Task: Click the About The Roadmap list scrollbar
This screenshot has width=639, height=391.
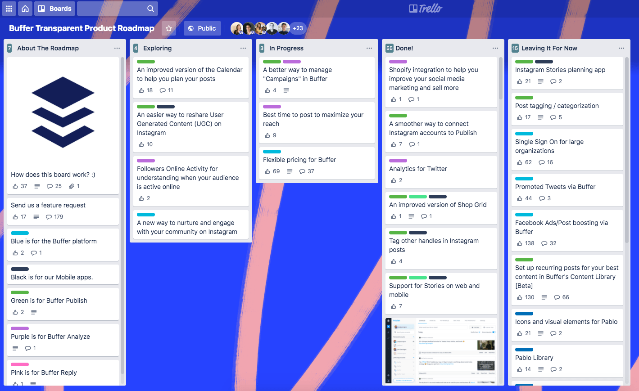Action: (x=122, y=216)
